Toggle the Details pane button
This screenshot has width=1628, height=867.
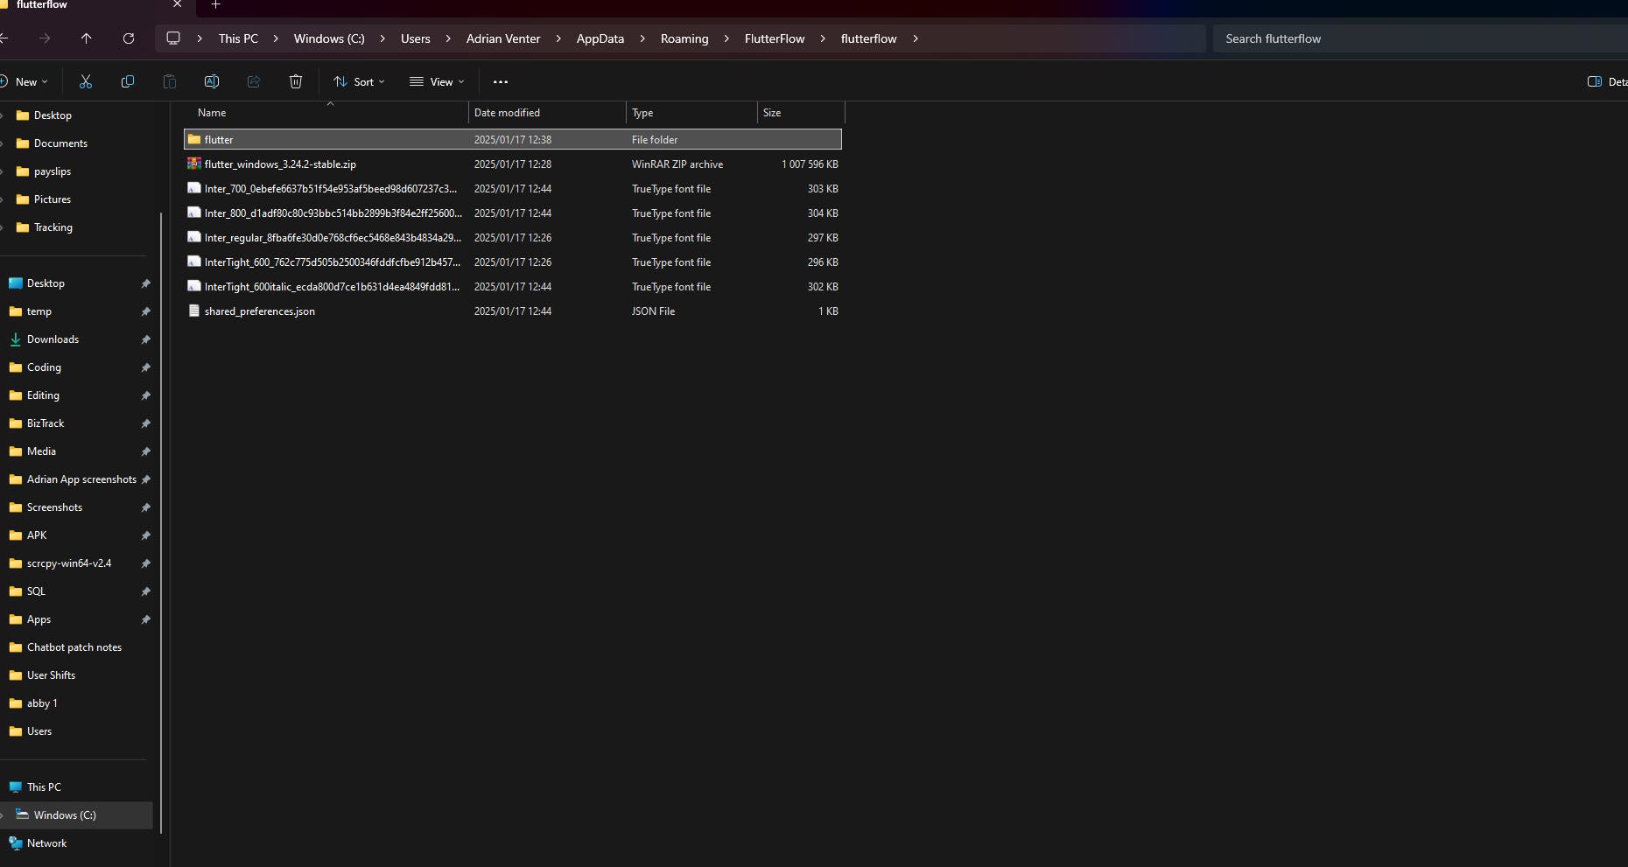coord(1607,81)
